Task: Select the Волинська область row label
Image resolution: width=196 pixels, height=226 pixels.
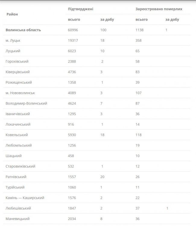Action: click(x=23, y=30)
